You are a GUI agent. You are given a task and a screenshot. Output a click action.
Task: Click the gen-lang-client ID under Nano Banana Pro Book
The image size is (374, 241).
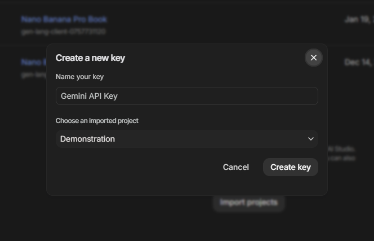(x=63, y=32)
